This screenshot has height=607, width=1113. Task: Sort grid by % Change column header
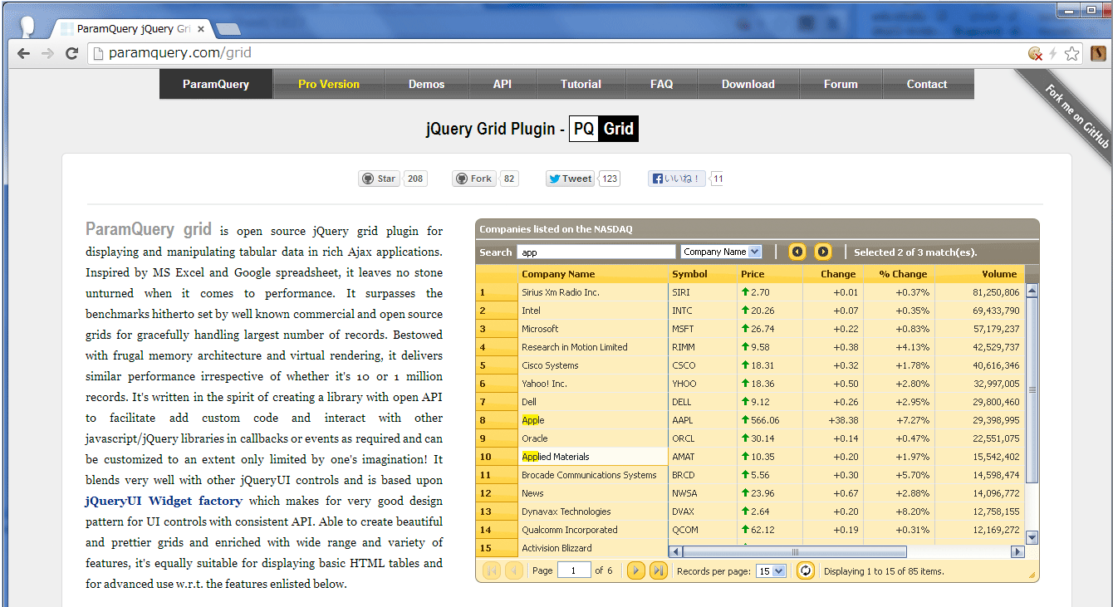[x=899, y=274]
